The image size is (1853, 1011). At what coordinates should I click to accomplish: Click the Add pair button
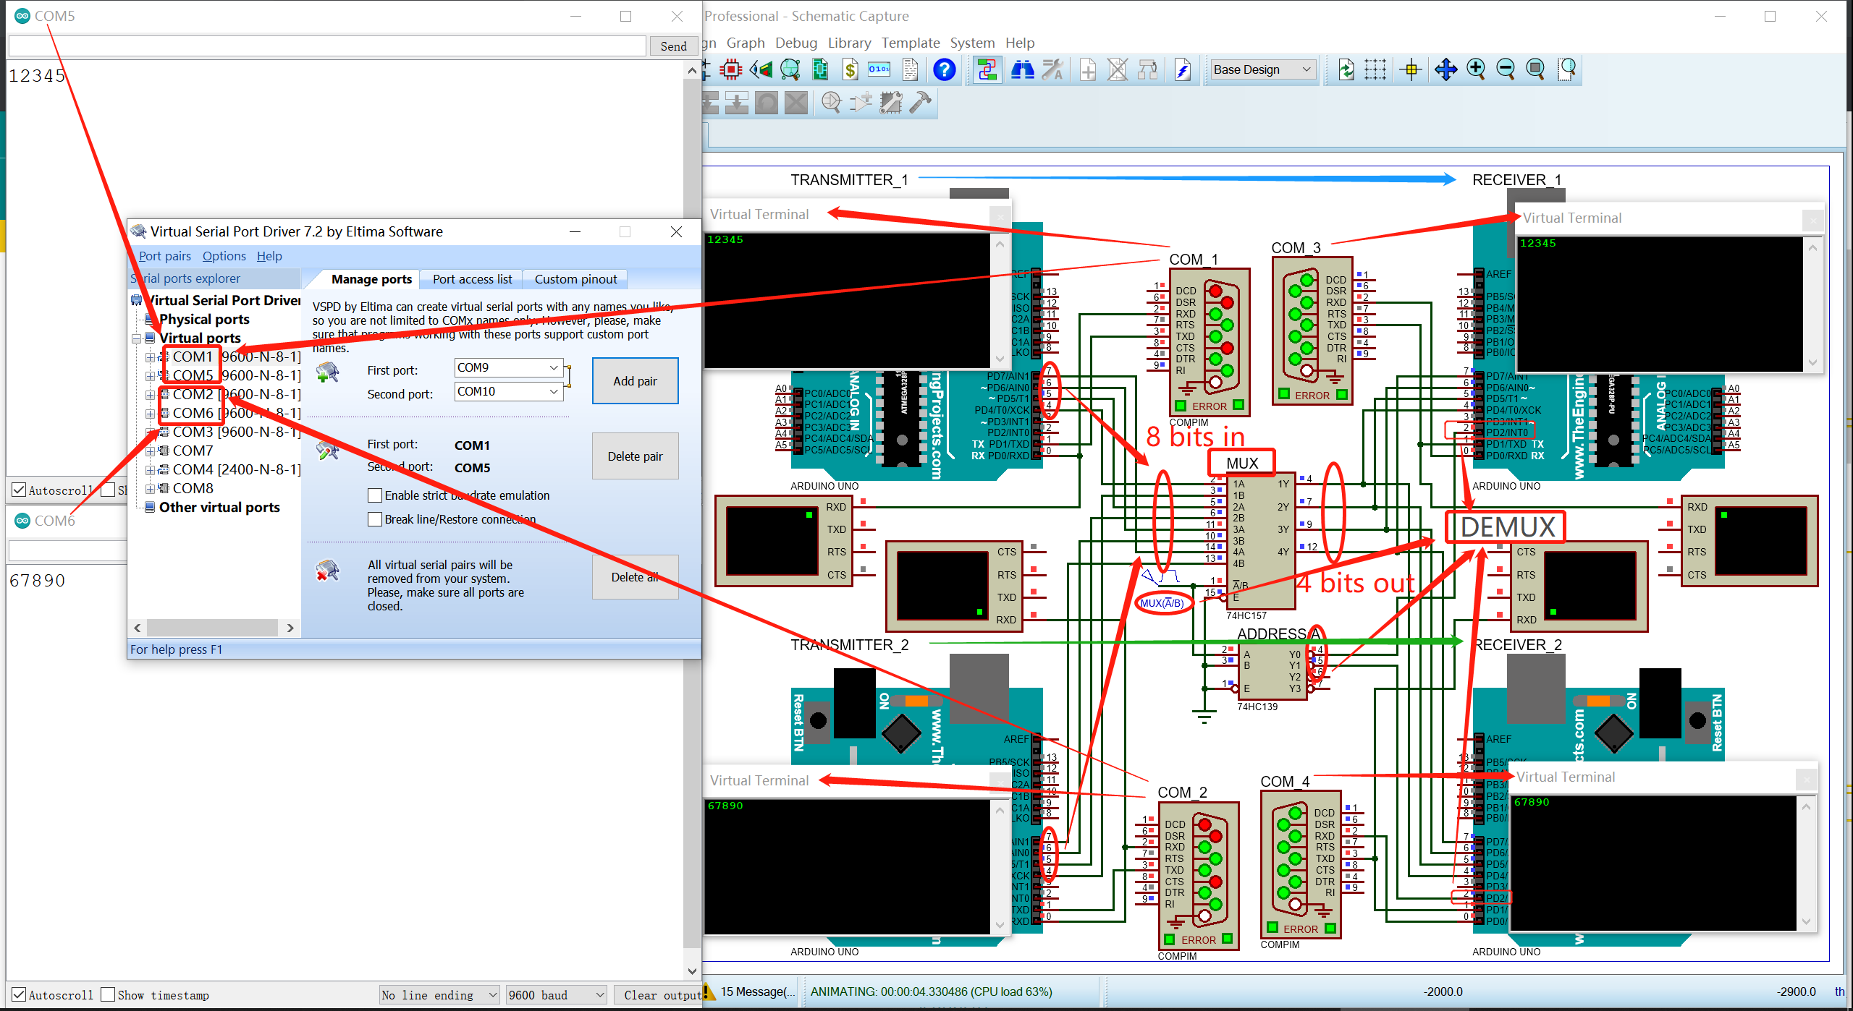635,381
